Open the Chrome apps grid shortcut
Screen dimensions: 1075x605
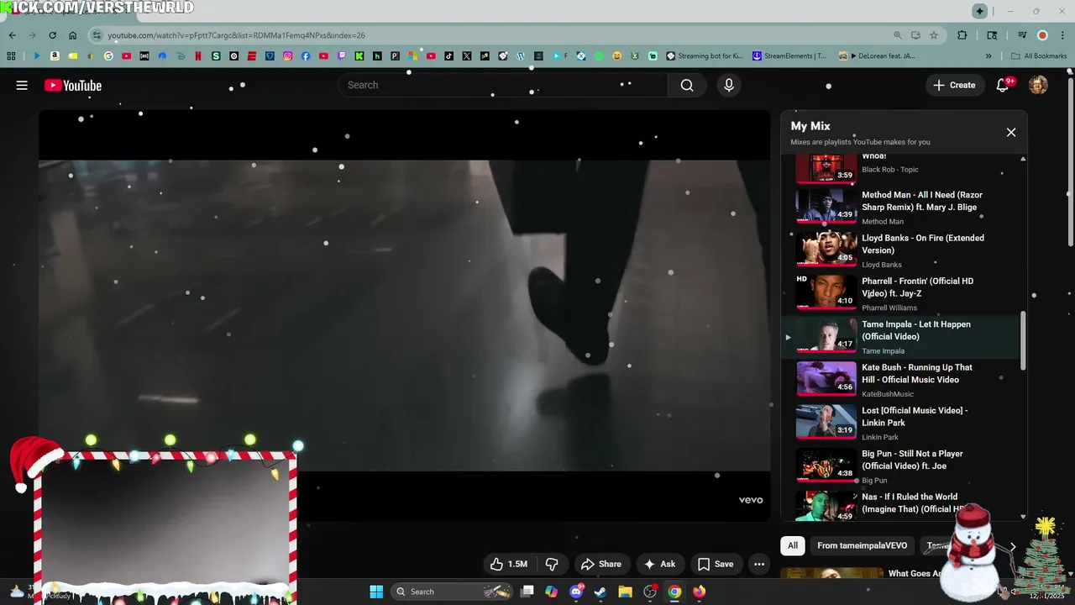coord(11,56)
